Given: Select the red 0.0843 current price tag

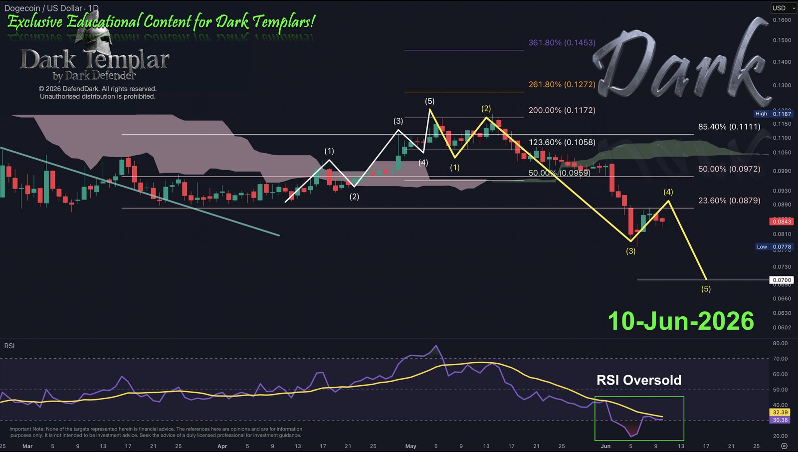Looking at the screenshot, I should pyautogui.click(x=782, y=222).
